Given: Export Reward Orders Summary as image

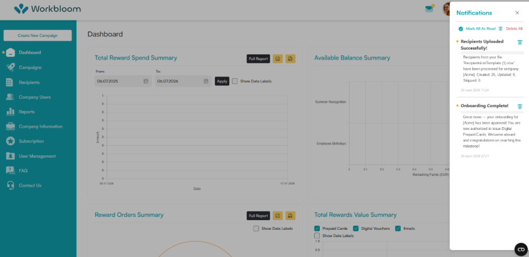Looking at the screenshot, I should coord(278,216).
